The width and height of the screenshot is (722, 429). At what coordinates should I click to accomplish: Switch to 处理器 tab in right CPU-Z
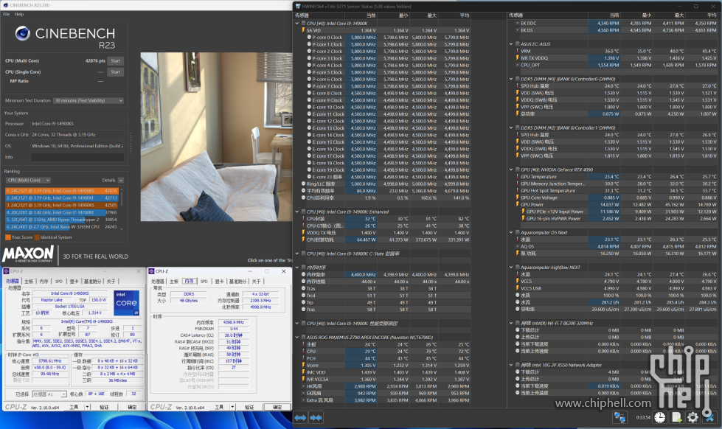click(158, 282)
